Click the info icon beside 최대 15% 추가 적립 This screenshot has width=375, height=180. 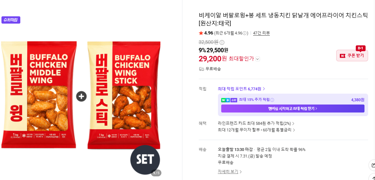pyautogui.click(x=272, y=100)
